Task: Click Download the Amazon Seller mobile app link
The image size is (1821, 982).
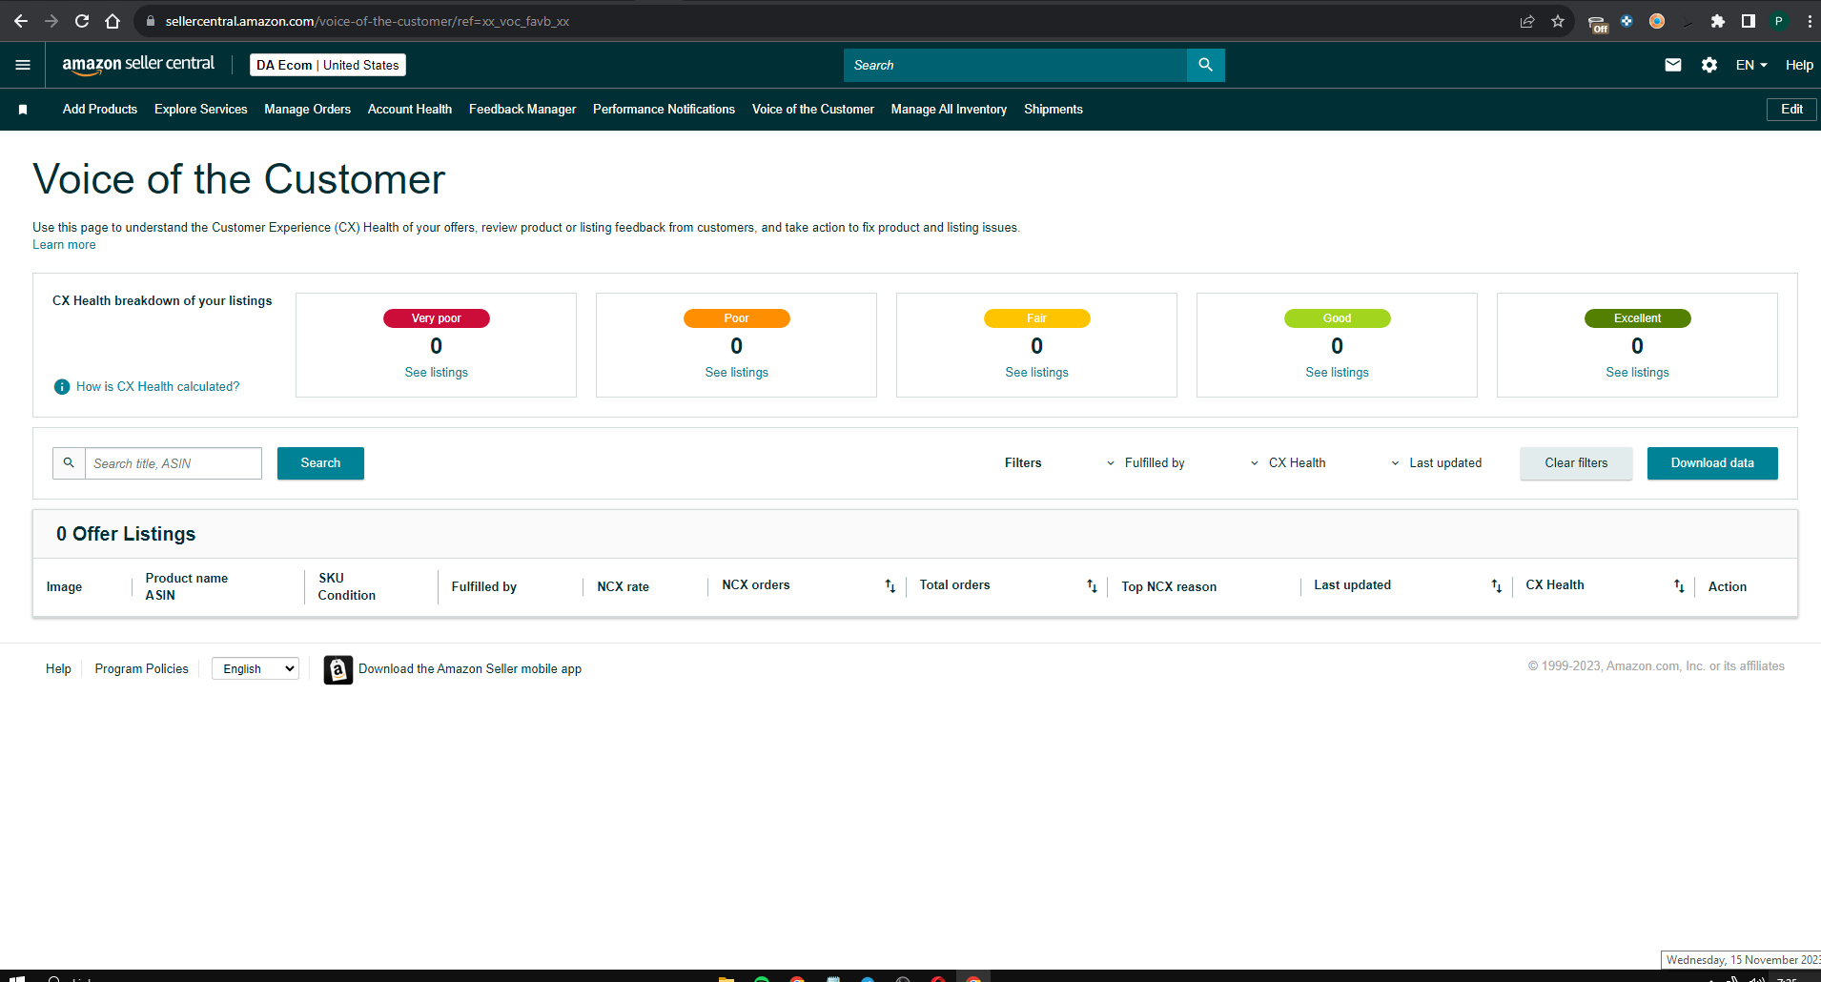Action: coord(470,668)
